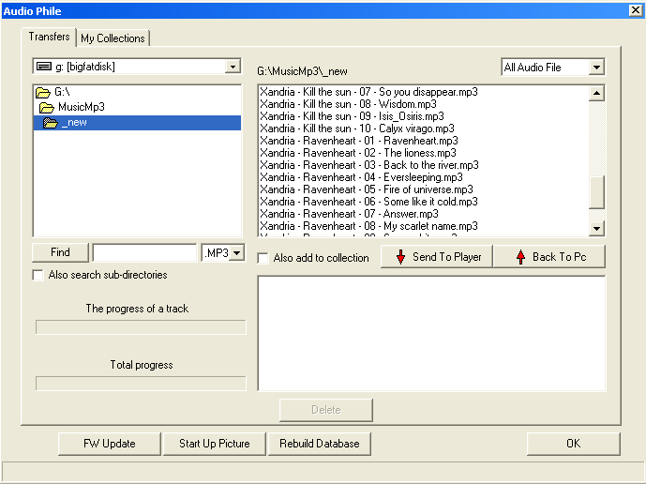This screenshot has width=646, height=484.
Task: Select the _new folder in tree
Action: (x=137, y=123)
